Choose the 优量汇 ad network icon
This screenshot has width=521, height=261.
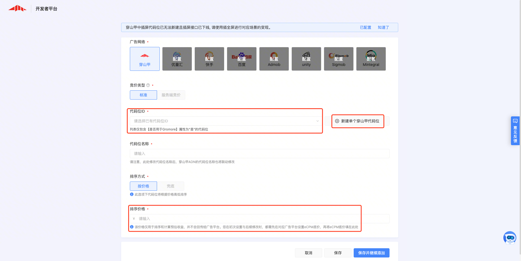click(x=177, y=59)
